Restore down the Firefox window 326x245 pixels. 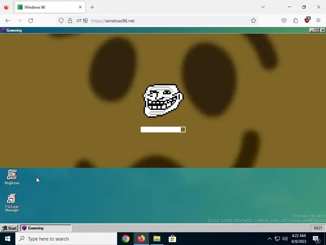click(x=304, y=7)
